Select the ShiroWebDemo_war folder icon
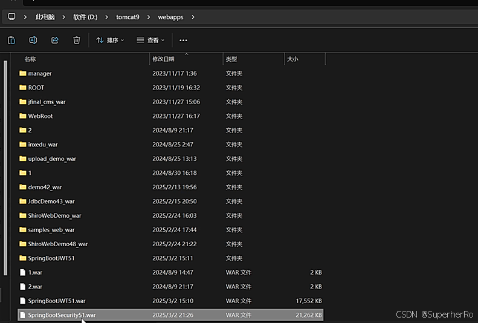Viewport: 478px width, 323px height. [x=22, y=215]
